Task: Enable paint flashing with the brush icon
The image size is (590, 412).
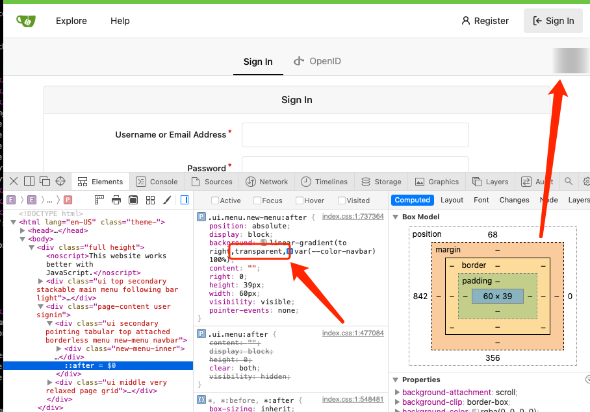Action: coord(167,200)
